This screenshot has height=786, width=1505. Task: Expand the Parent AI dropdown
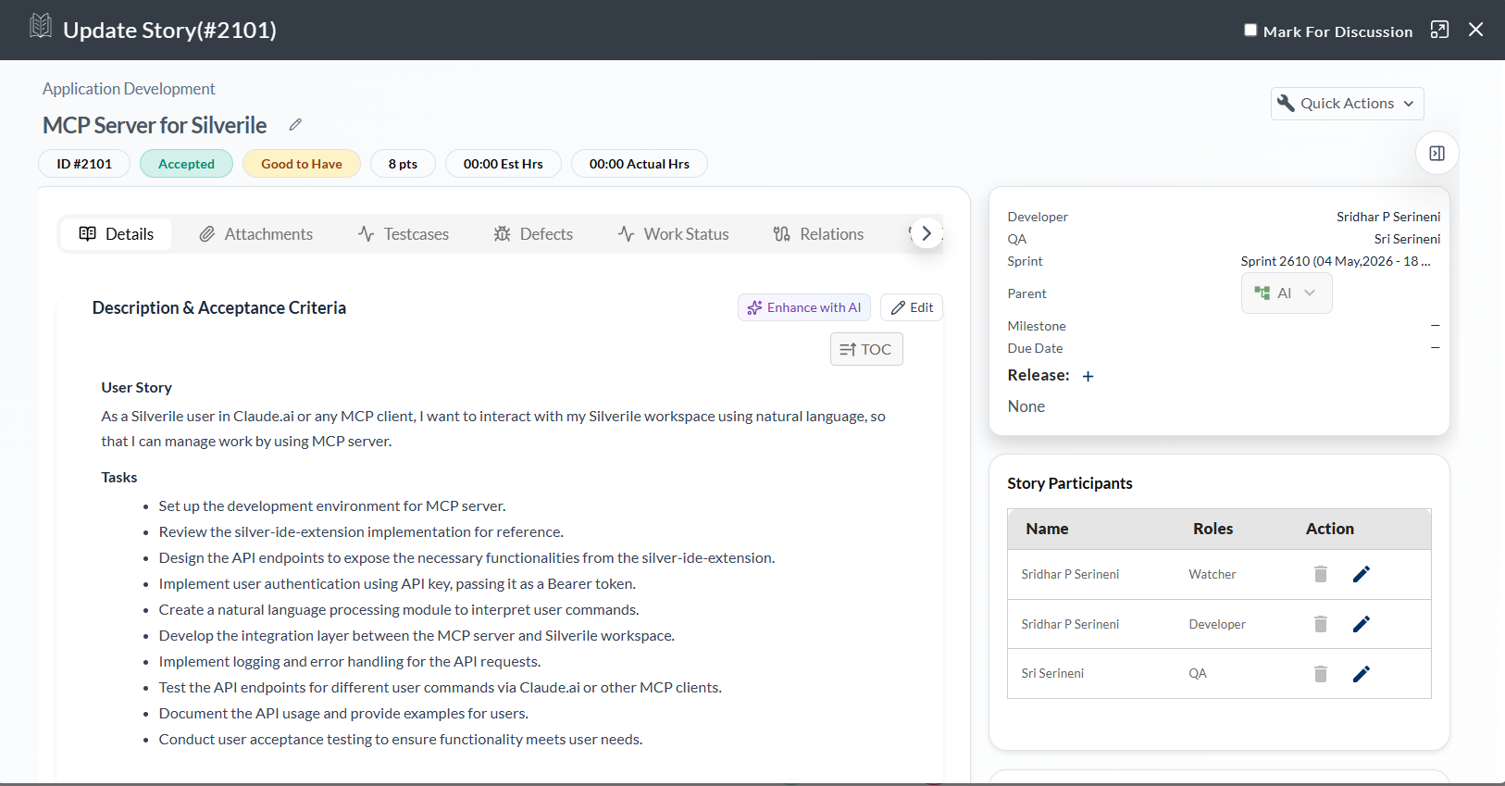(x=1287, y=293)
